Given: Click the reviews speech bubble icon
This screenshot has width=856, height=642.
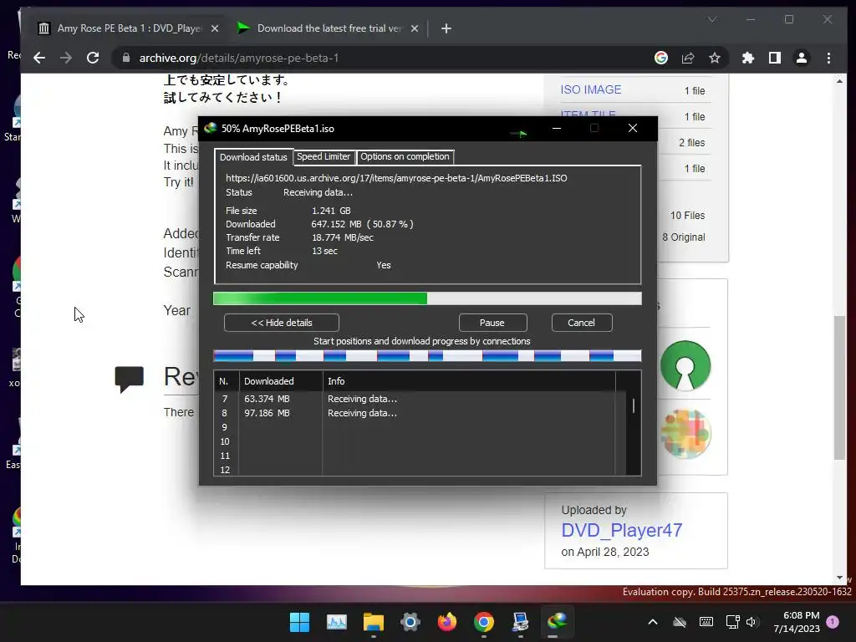Looking at the screenshot, I should click(x=130, y=379).
